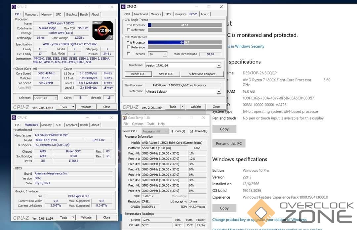Click the Max TDP value 95.0 W
The image size is (357, 230).
coord(83,28)
